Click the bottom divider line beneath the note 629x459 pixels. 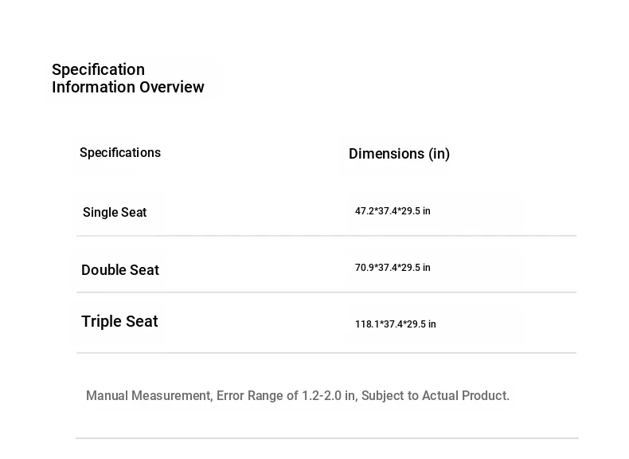(326, 438)
